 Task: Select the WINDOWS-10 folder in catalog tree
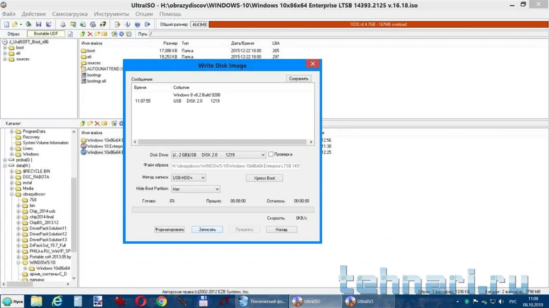click(x=42, y=262)
